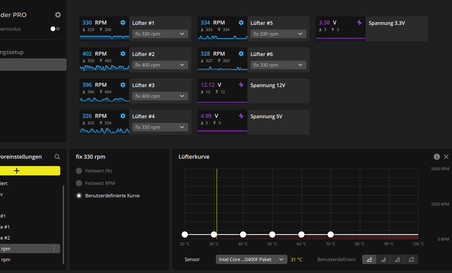
Task: Open gear settings for Lüfter #2
Action: (x=123, y=54)
